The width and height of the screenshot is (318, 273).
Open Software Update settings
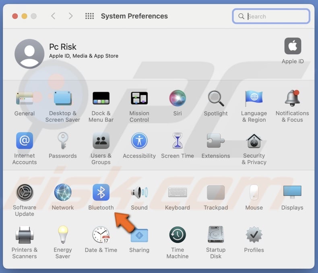pos(25,193)
